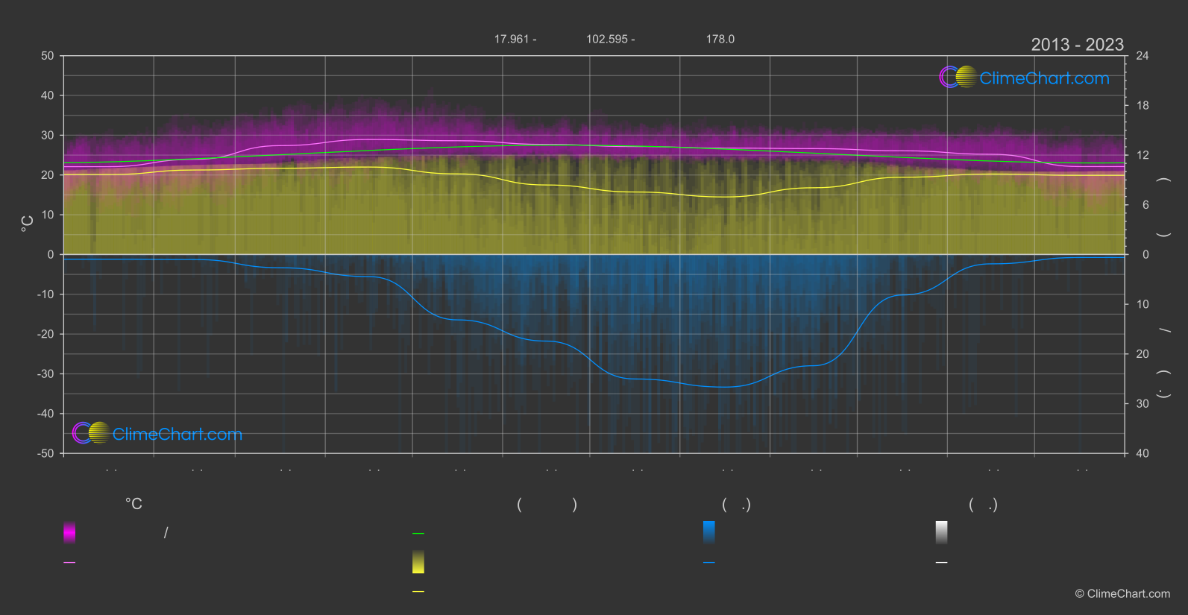Viewport: 1188px width, 615px height.
Task: Click the blue gradient precipitation legend swatch
Action: click(x=709, y=532)
